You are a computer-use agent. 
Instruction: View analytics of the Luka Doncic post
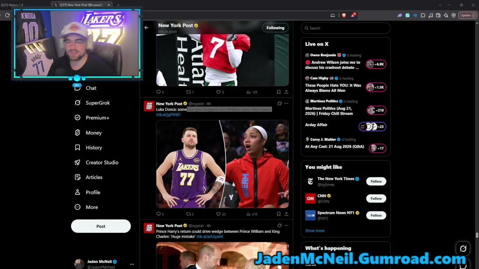pos(252,214)
